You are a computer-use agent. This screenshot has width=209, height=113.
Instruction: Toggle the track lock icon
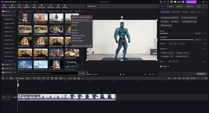click(x=4, y=97)
